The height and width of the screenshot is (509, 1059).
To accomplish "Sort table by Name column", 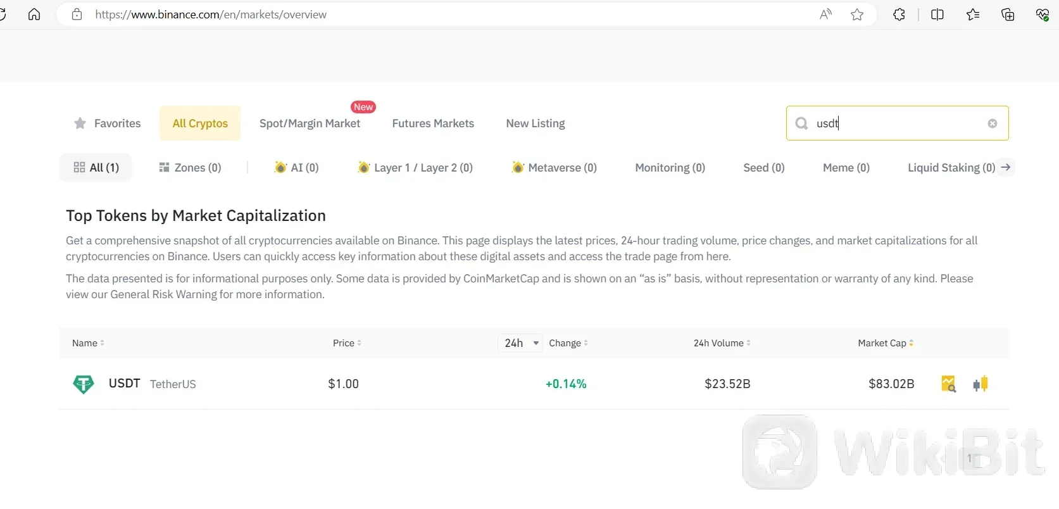I will 88,343.
